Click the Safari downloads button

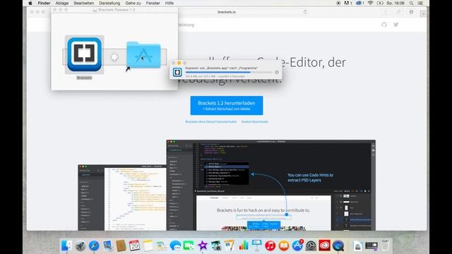point(411,12)
